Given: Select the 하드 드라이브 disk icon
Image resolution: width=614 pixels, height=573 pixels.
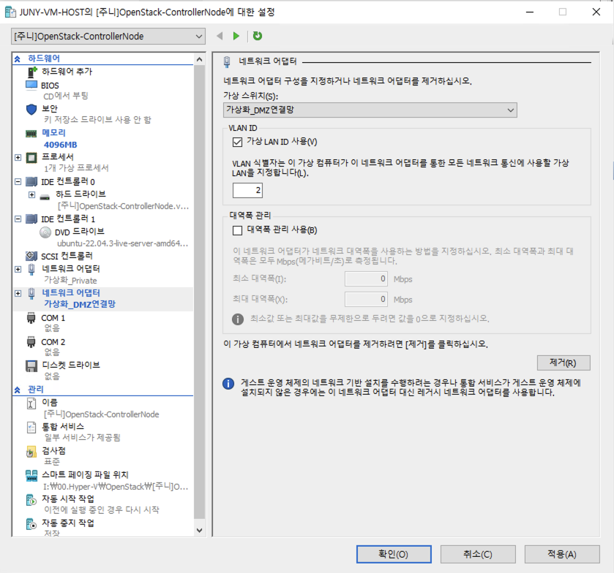Looking at the screenshot, I should [45, 197].
